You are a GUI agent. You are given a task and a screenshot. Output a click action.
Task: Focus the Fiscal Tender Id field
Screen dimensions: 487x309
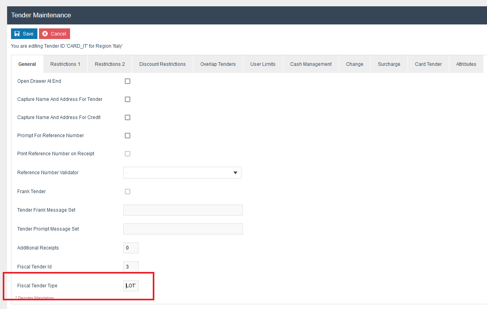pyautogui.click(x=131, y=267)
